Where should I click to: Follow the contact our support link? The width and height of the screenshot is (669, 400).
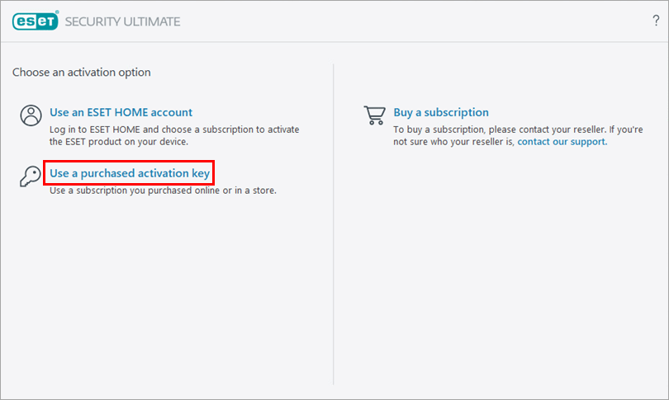(562, 142)
